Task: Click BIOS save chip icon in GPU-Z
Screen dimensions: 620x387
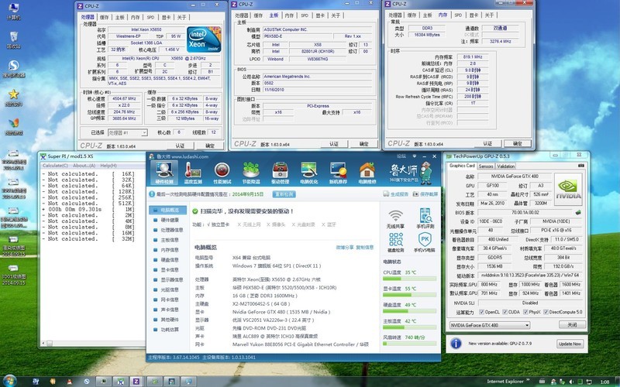Action: coord(578,212)
